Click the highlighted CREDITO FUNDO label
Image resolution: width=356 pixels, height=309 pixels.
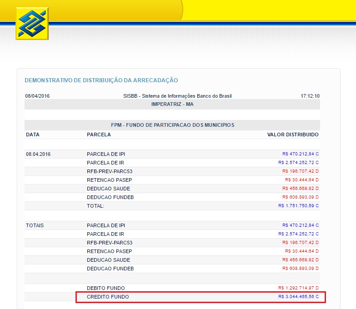(108, 297)
